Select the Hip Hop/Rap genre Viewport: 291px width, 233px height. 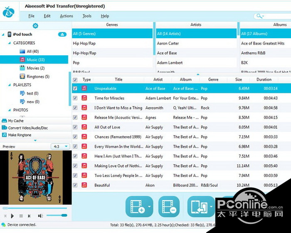(112, 43)
